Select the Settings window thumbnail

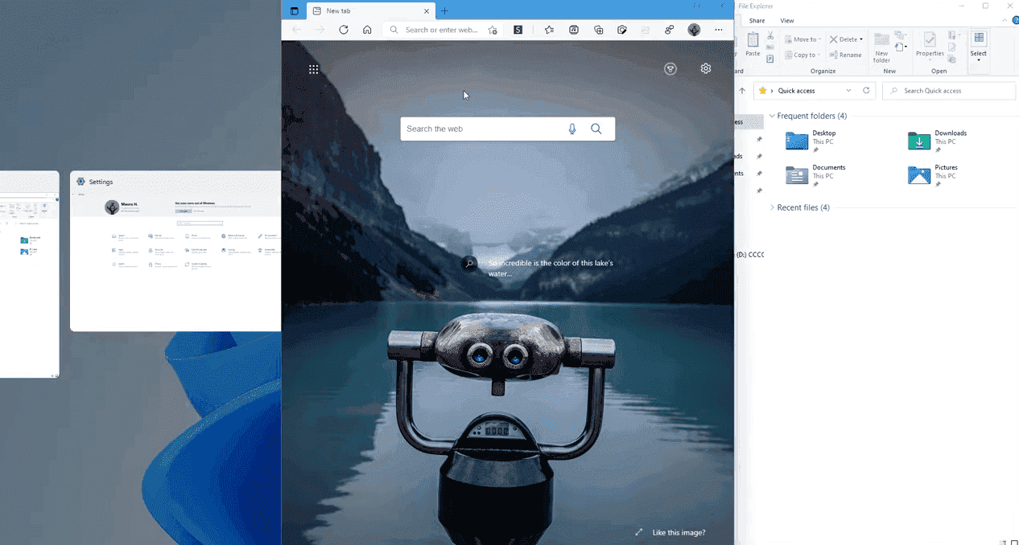175,251
